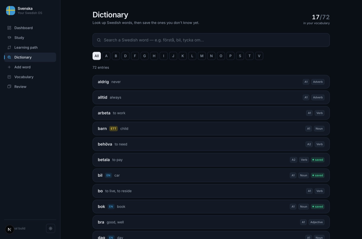Click the saved badge on 'bok'
Screen dimensions: 362x239
[x=318, y=207]
